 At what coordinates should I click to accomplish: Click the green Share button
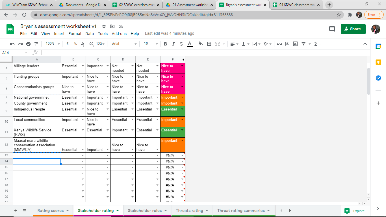pos(353,29)
